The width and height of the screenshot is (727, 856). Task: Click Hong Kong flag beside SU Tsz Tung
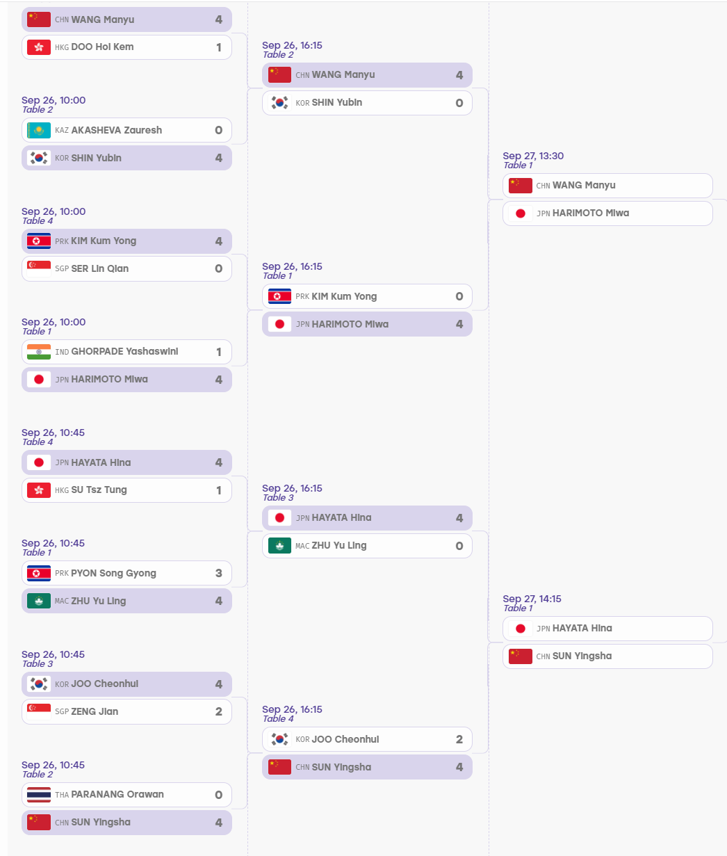click(39, 490)
